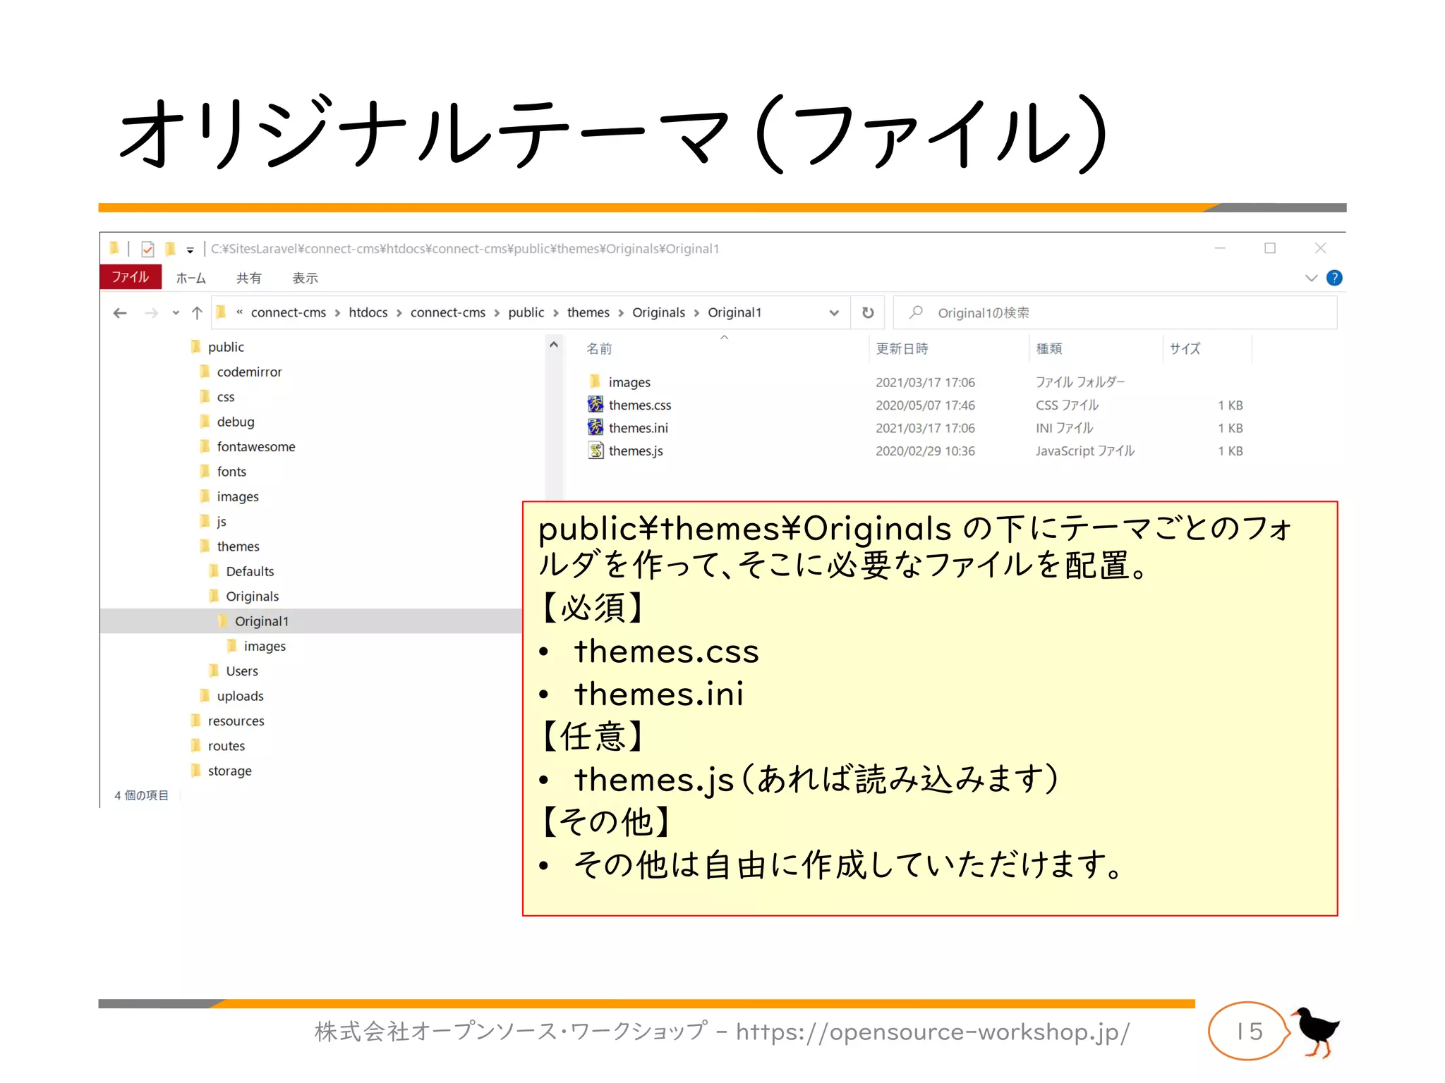Screen dimensions: 1445x1083
Task: Click the themes breadcrumb segment
Action: coord(588,312)
